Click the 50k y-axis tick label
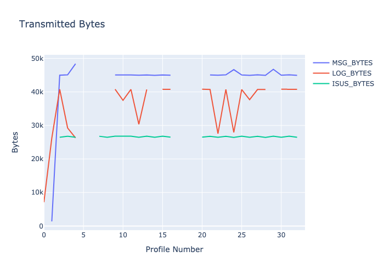384x274 pixels. coord(37,59)
